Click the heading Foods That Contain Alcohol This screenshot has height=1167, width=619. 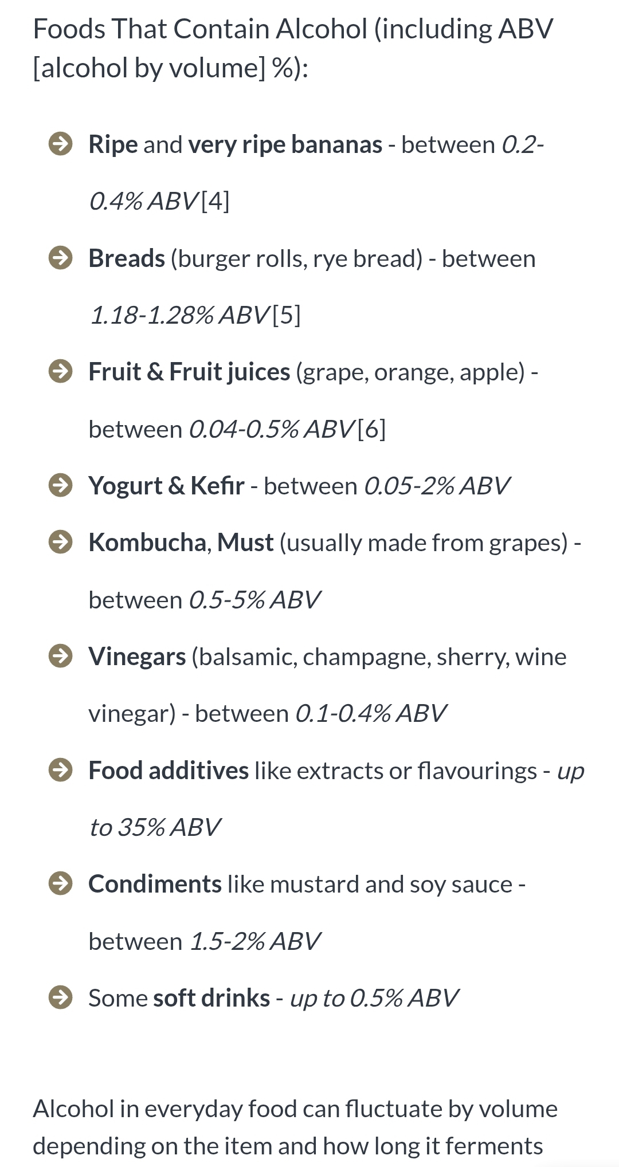point(293,48)
